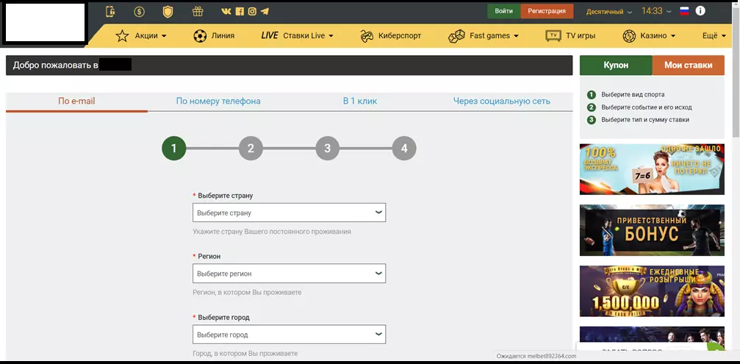Click the Russian flag language icon
This screenshot has width=740, height=364.
(684, 11)
